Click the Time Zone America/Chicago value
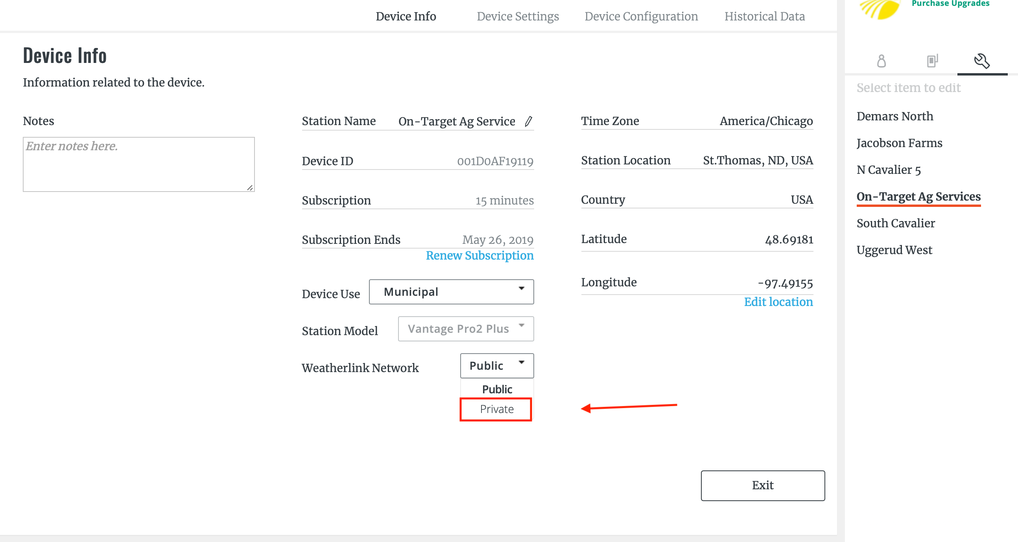 (766, 121)
